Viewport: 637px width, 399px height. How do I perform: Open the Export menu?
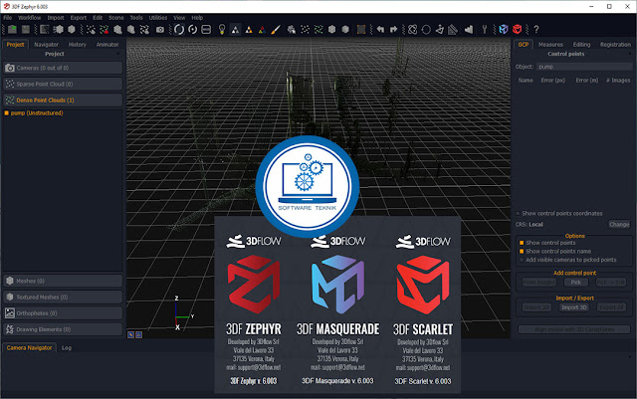78,18
